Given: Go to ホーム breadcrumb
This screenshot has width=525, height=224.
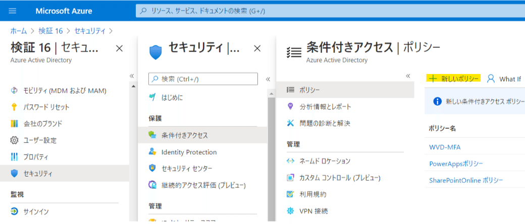Looking at the screenshot, I should point(19,31).
